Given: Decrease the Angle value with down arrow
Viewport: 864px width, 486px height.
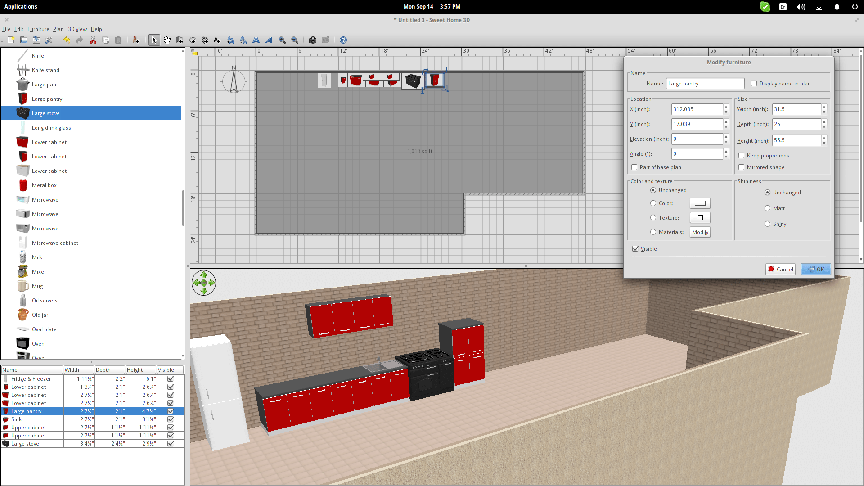Looking at the screenshot, I should click(x=726, y=157).
